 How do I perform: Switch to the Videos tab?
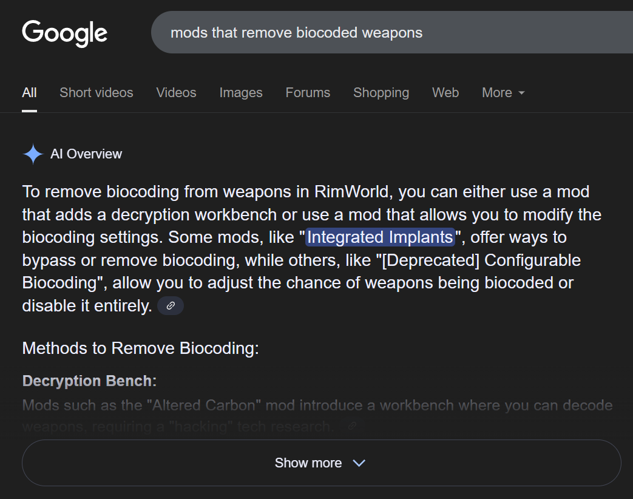(x=177, y=92)
